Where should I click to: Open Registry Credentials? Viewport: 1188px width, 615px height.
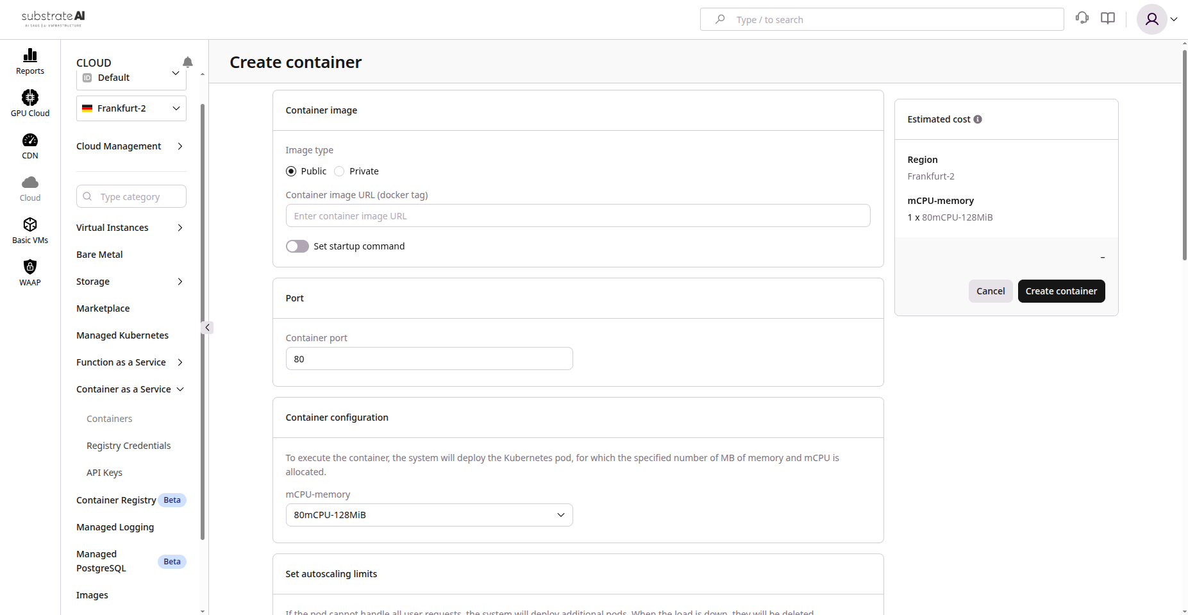(x=128, y=445)
